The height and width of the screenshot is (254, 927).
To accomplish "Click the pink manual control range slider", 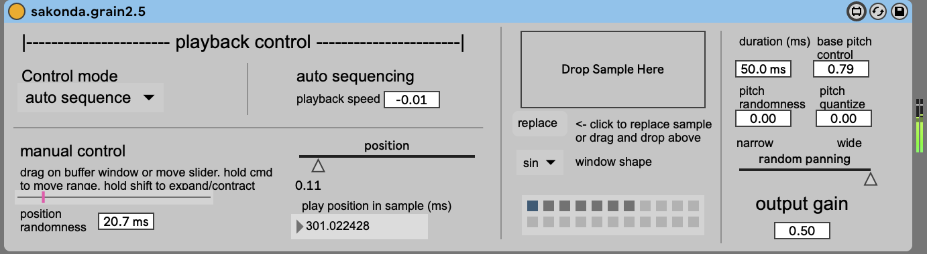I will (44, 197).
